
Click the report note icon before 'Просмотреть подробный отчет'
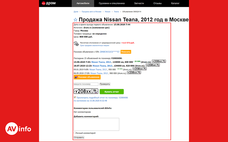[75, 97]
